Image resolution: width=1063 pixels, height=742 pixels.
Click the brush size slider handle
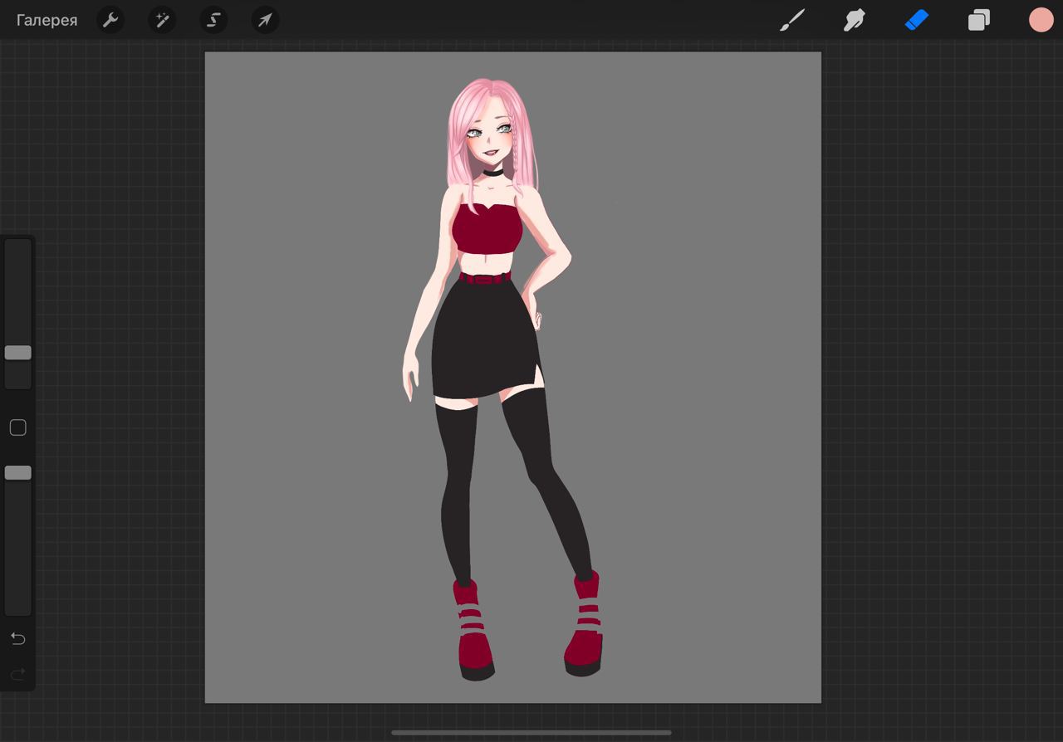tap(17, 353)
